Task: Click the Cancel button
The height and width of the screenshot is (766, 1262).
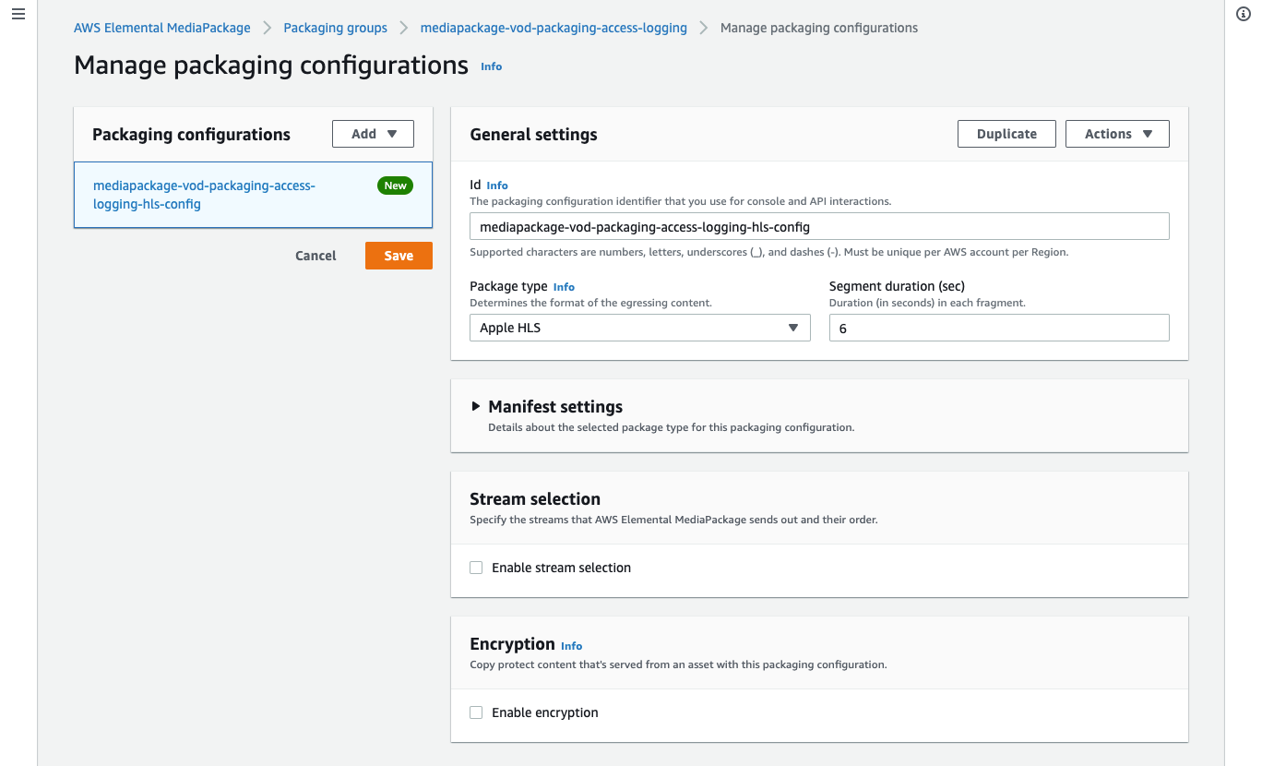Action: pyautogui.click(x=315, y=256)
